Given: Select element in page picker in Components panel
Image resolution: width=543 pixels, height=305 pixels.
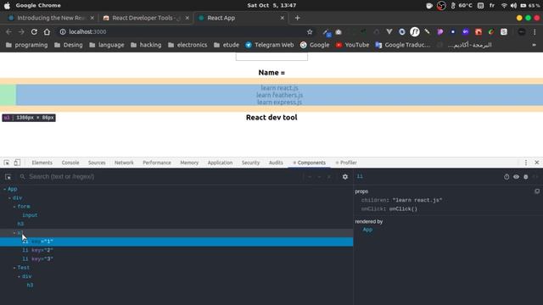Looking at the screenshot, I should pyautogui.click(x=8, y=177).
